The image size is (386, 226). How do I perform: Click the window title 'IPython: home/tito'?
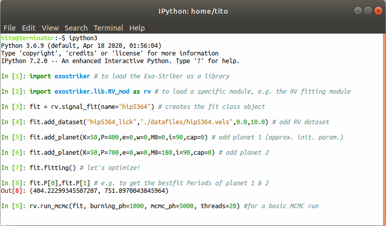click(x=193, y=11)
